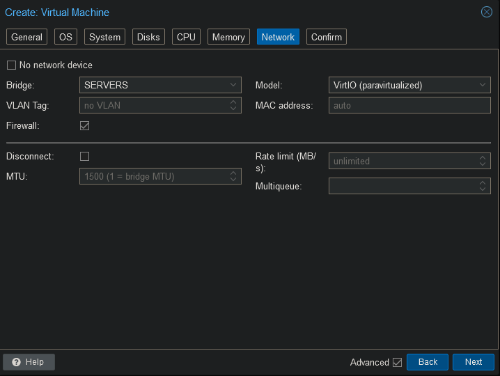Adjust the MTU spinner arrows
Image resolution: width=500 pixels, height=376 pixels.
(x=233, y=176)
